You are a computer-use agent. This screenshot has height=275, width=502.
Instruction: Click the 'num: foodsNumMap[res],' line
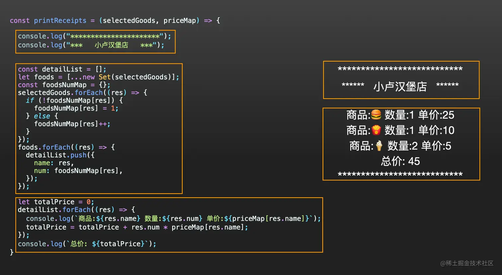(78, 171)
